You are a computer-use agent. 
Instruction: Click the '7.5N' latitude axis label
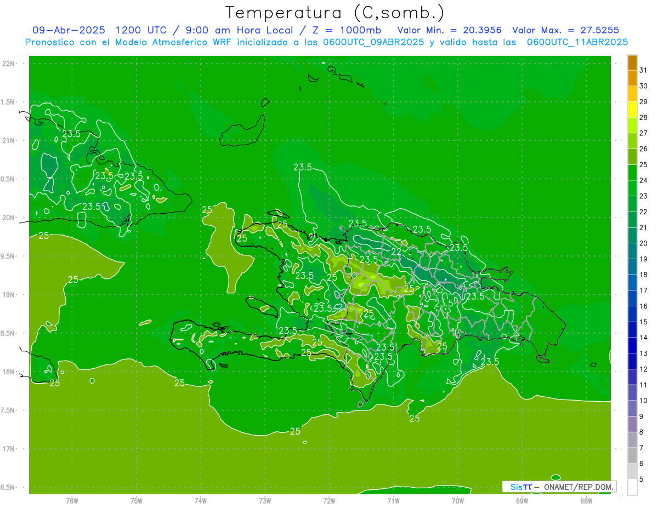point(8,410)
